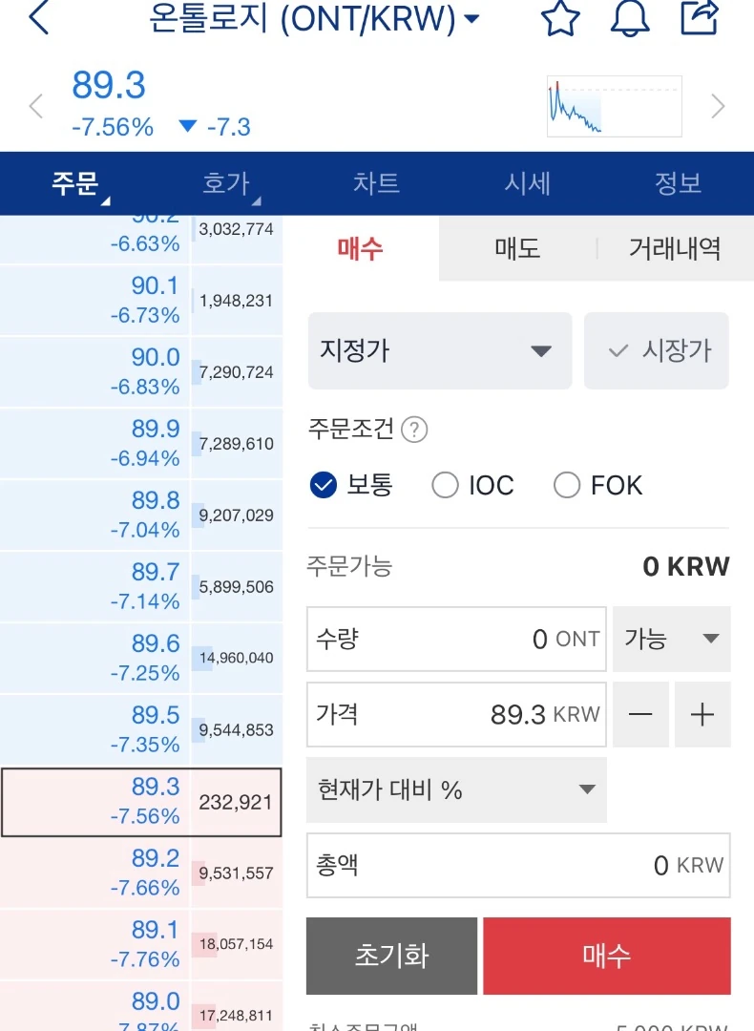Focus the 수량 quantity input field

tap(456, 639)
